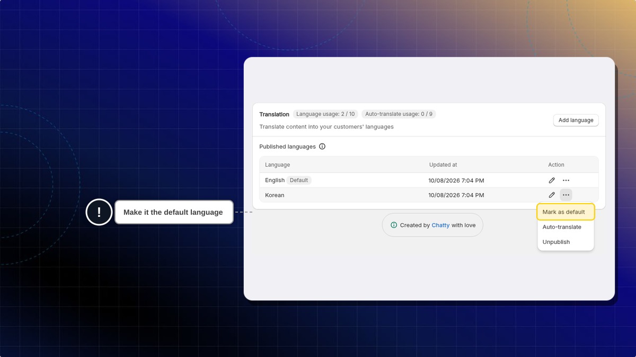Click the info icon beside Created by

394,225
